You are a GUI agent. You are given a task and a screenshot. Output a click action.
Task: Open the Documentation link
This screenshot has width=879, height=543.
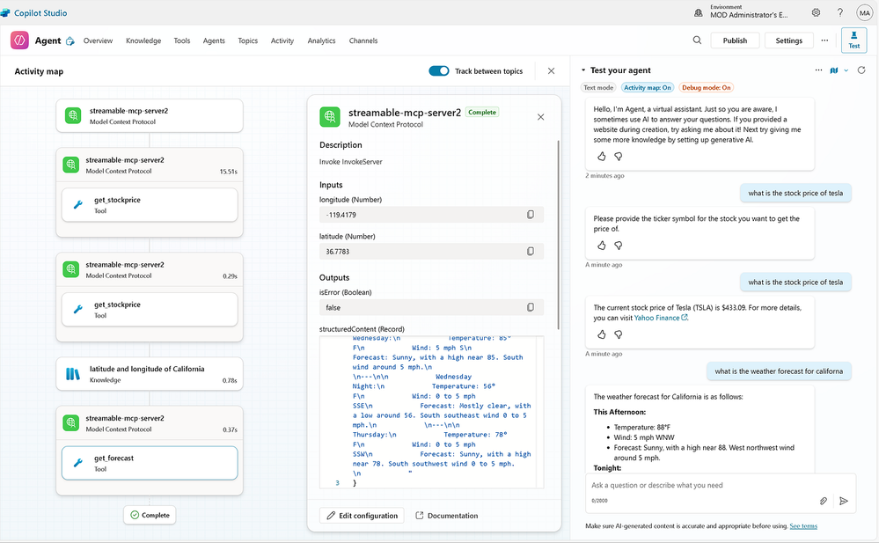(x=447, y=516)
